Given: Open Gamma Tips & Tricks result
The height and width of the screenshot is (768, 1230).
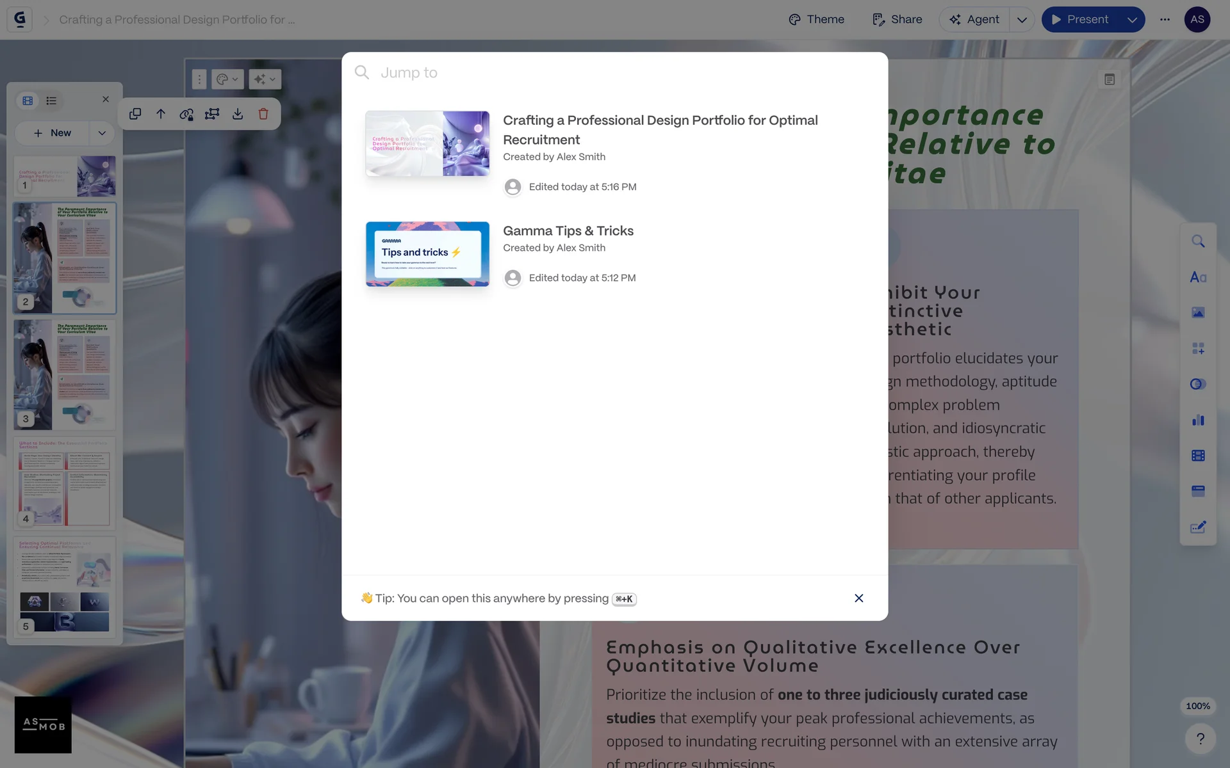Looking at the screenshot, I should point(568,231).
